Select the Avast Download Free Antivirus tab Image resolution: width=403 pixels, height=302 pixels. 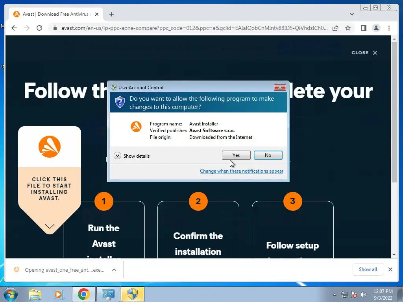pos(55,14)
